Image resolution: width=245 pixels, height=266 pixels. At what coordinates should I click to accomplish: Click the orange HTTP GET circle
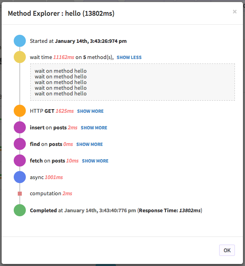20,111
